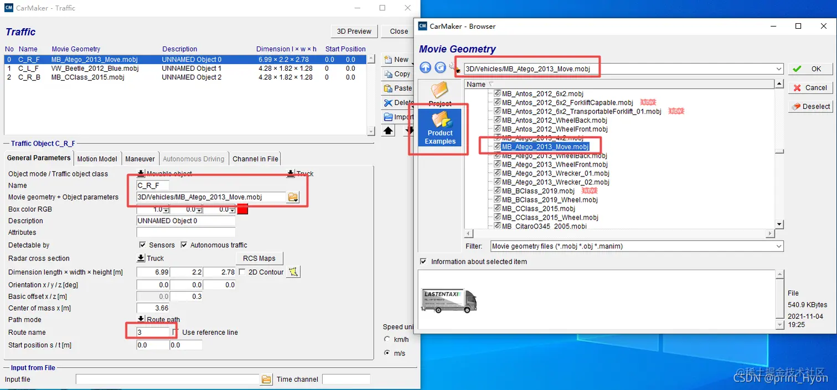This screenshot has height=390, width=837.
Task: Enable the Use reference line checkbox
Action: click(x=175, y=332)
